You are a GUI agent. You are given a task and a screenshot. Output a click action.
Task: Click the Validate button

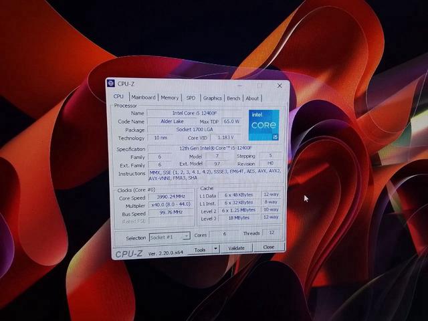tap(236, 248)
